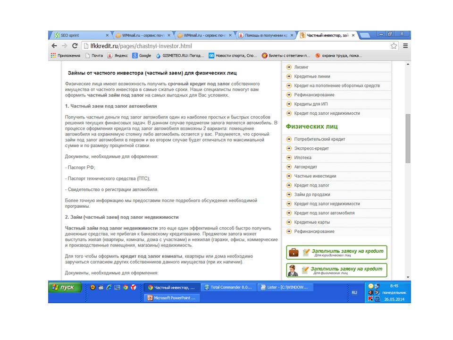Fill credit application for юридических лиц

click(336, 252)
